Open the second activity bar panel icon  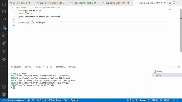pos(4,12)
